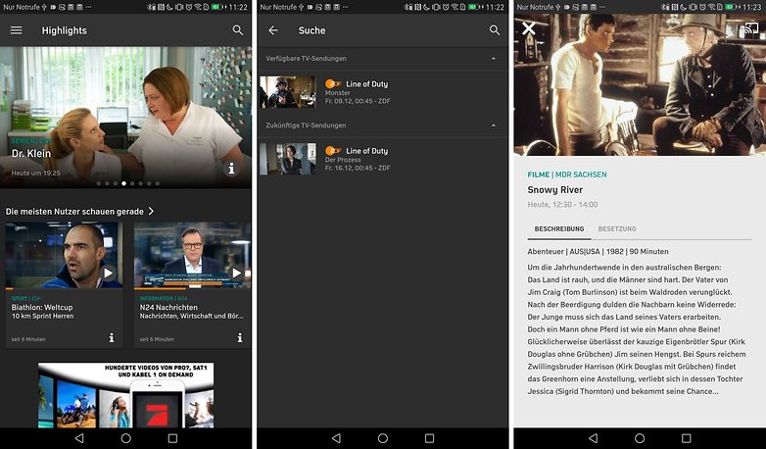The width and height of the screenshot is (766, 449).
Task: Tap the 'Abenteuer | AUS|USA | 1982 | 90 Minuten' line
Action: [598, 251]
